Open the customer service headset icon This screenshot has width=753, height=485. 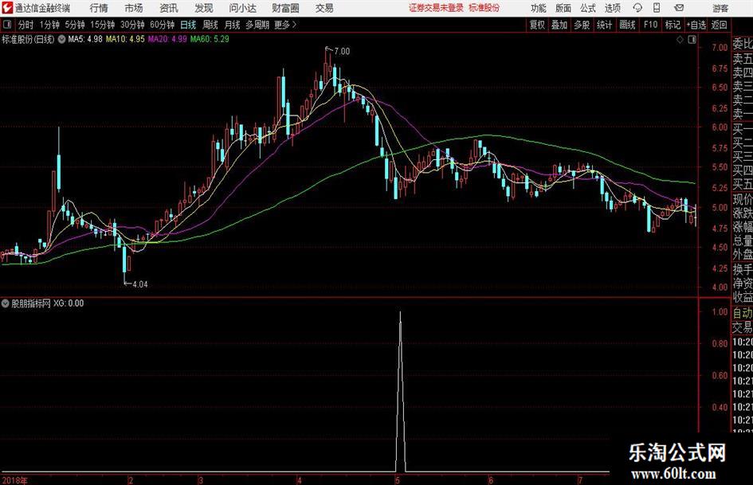point(637,8)
